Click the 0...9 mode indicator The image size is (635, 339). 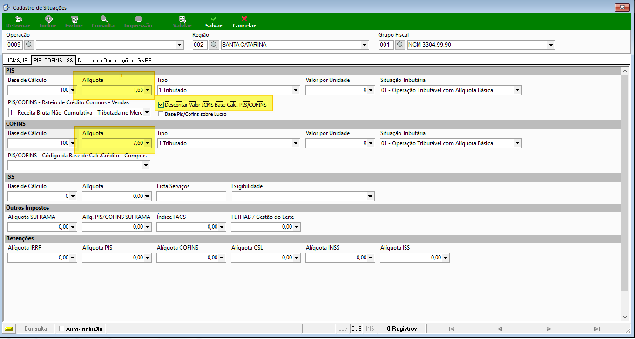(356, 329)
